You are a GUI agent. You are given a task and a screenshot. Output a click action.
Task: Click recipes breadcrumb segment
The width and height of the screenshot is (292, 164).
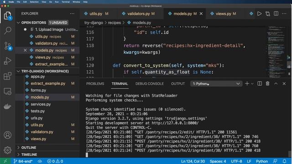(115, 23)
